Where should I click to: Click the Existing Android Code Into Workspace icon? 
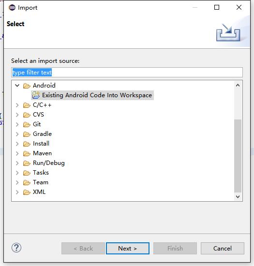click(36, 95)
